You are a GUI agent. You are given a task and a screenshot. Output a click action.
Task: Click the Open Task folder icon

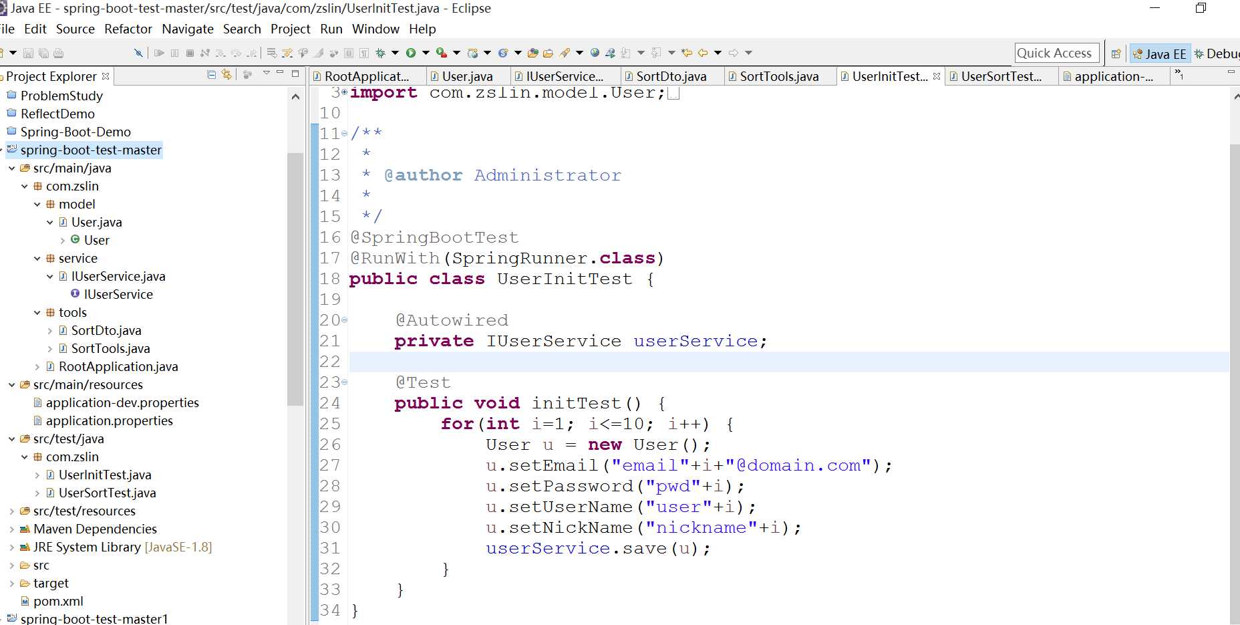(x=548, y=53)
